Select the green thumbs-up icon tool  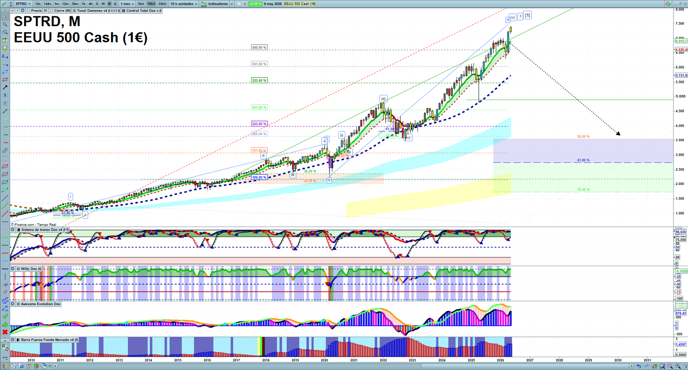[x=5, y=324]
